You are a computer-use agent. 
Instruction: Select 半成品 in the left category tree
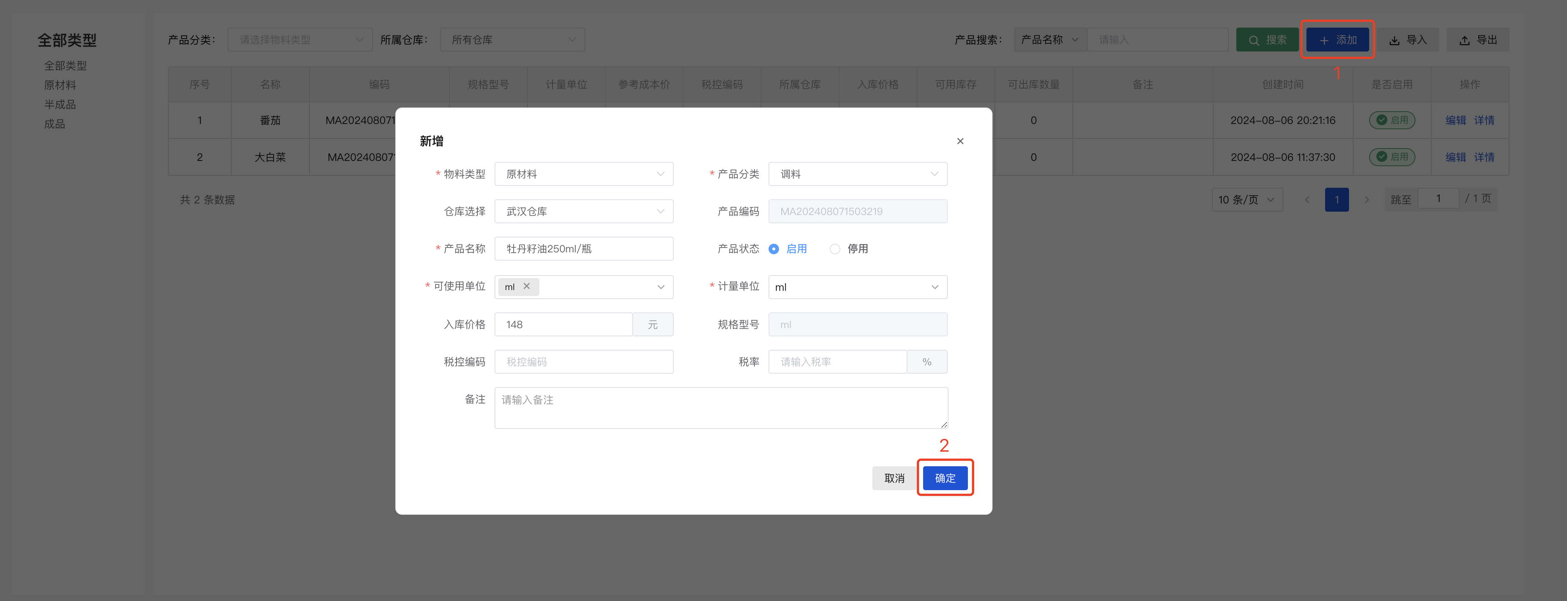tap(60, 104)
